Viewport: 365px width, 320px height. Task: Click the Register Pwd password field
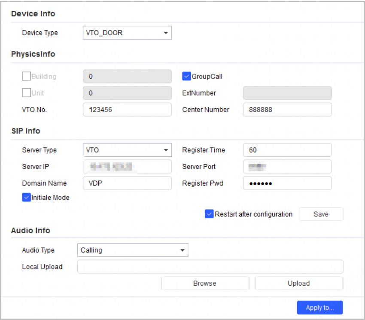tap(287, 183)
